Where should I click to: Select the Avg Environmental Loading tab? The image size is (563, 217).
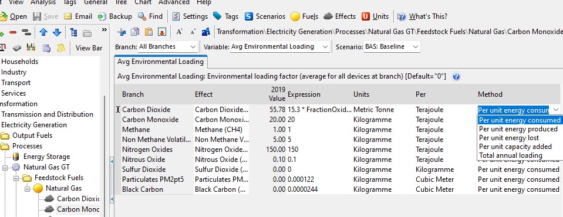click(x=160, y=62)
